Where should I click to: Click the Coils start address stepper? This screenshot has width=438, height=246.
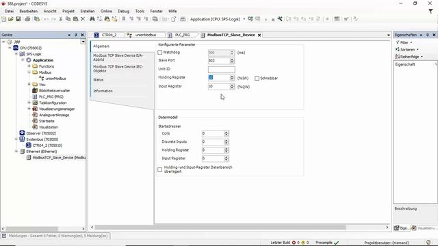pos(227,134)
